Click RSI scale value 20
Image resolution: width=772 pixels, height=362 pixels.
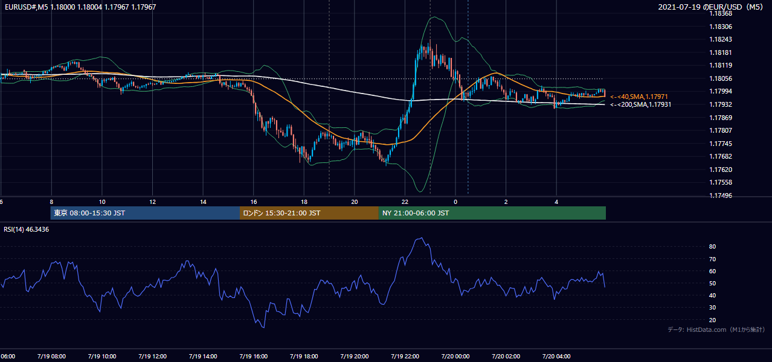pos(712,320)
